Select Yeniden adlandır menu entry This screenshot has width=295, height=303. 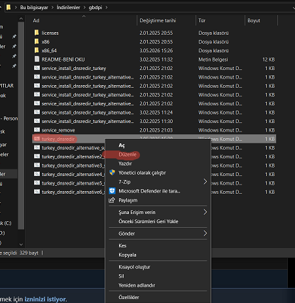pos(137,285)
